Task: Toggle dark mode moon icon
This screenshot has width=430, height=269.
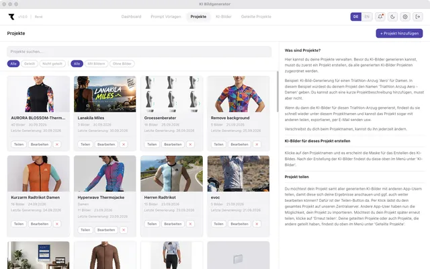Action: coord(392,17)
